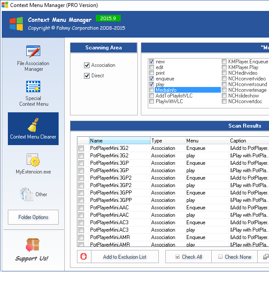
Task: Open Special Context Menu icon
Action: tap(33, 87)
